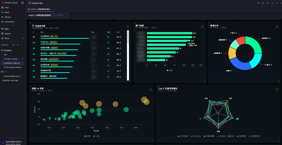Switch to the XACCC 大赛数据控制面板 tab
Viewport: 282px width, 145px height.
(40, 9)
